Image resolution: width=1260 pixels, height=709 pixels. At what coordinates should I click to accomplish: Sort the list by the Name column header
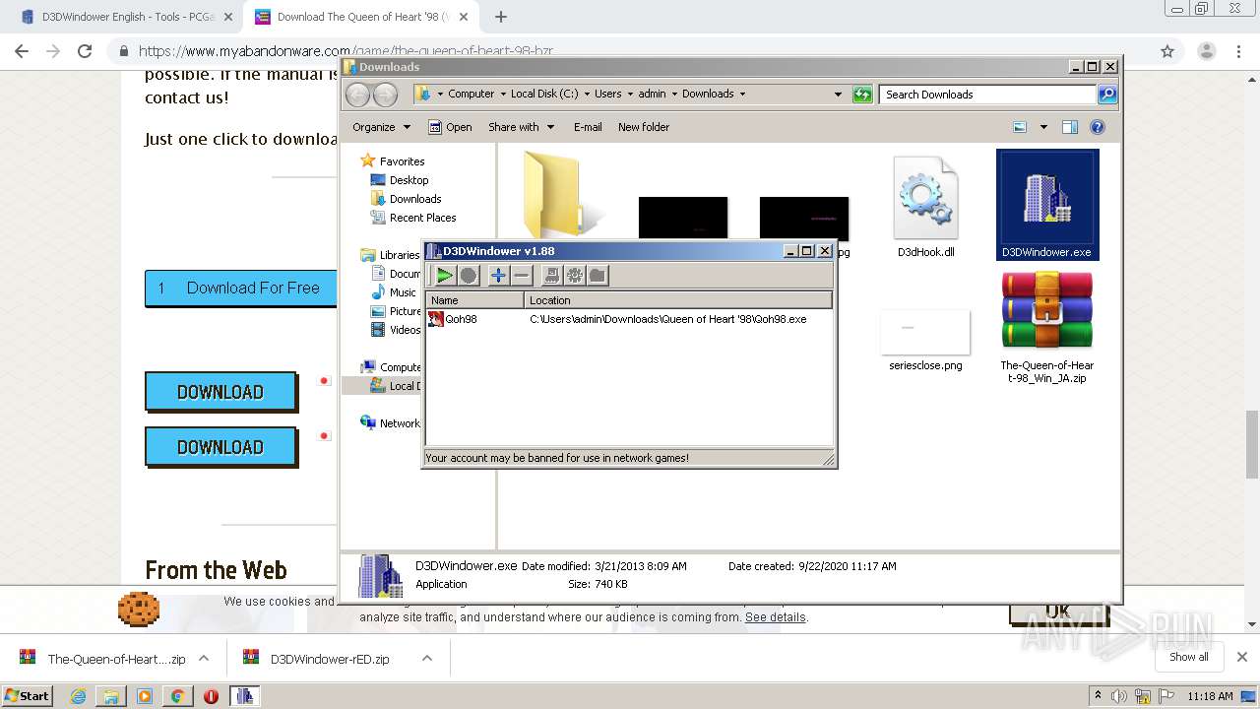(x=475, y=300)
